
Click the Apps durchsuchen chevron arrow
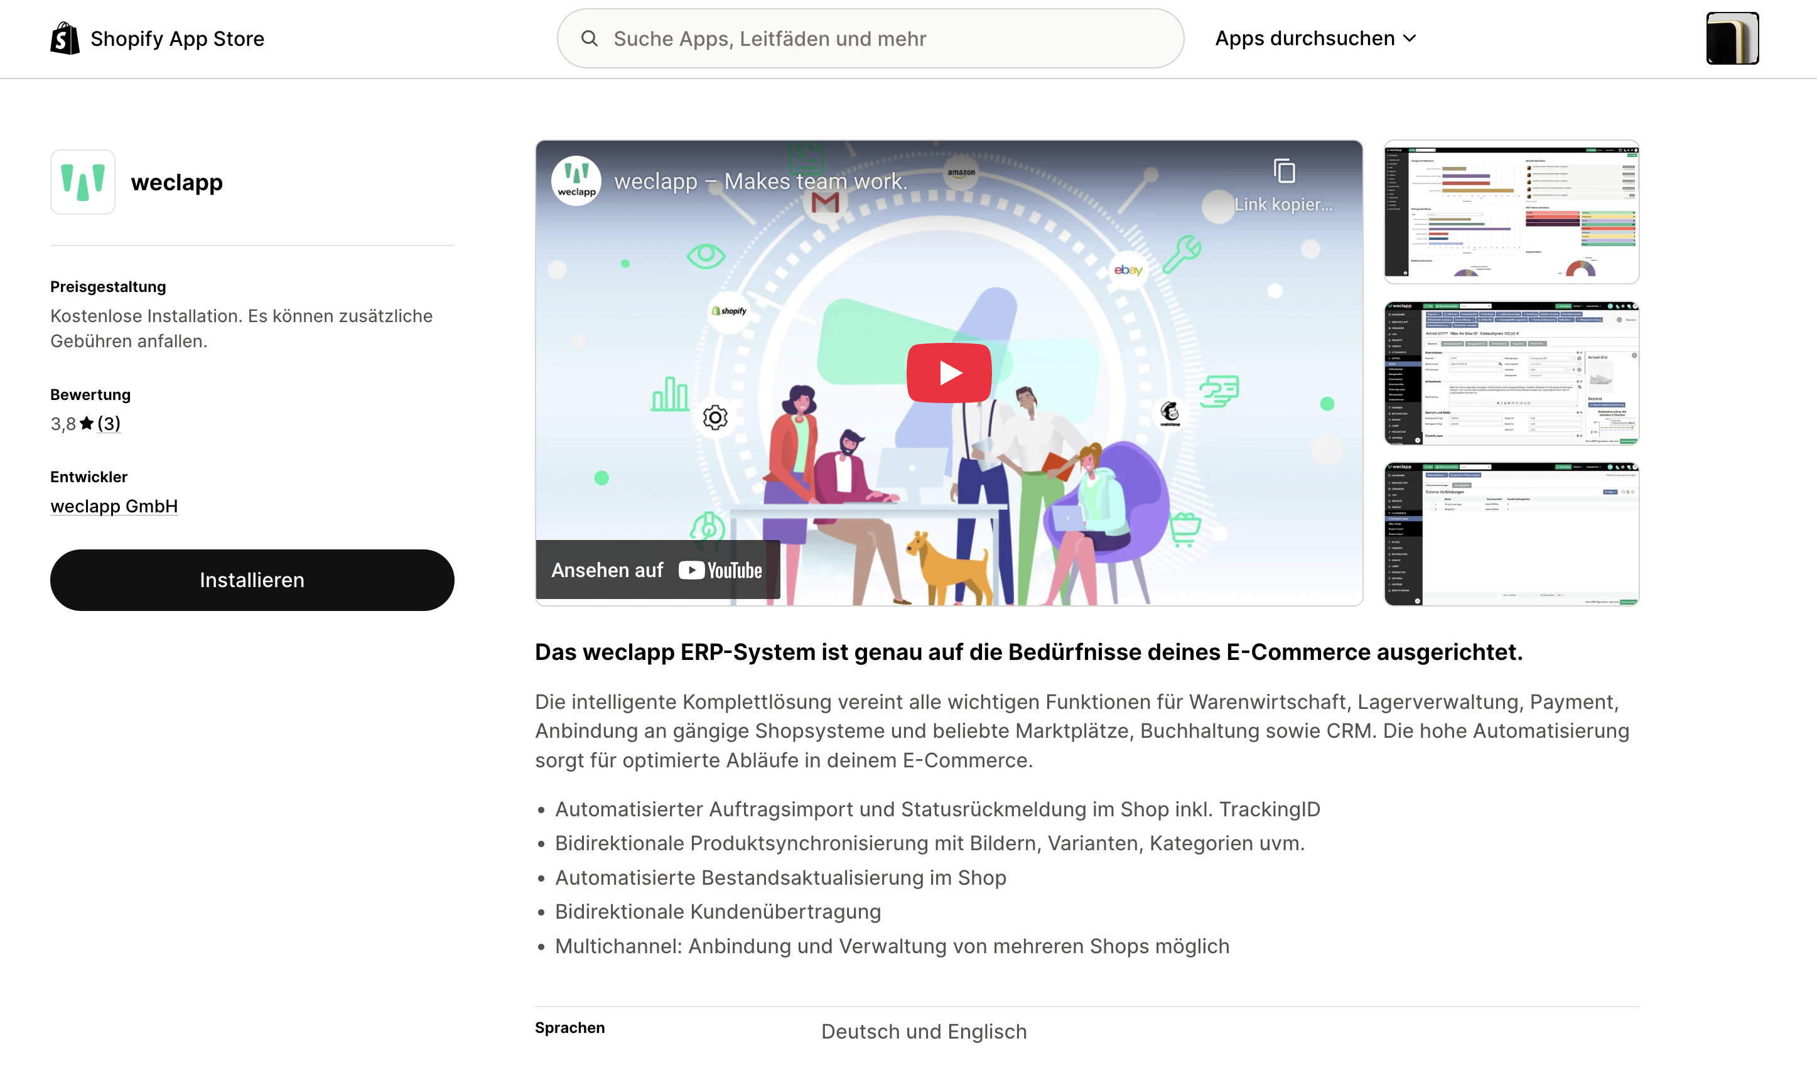click(1410, 38)
